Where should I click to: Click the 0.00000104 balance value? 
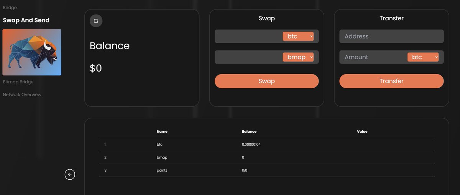tap(251, 145)
